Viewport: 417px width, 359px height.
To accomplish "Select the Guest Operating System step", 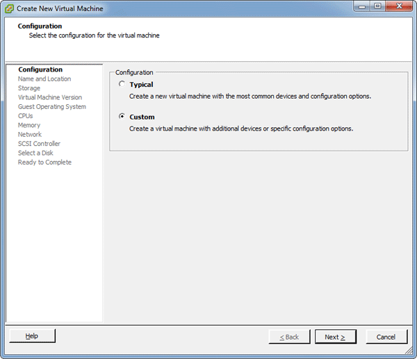I will point(52,107).
